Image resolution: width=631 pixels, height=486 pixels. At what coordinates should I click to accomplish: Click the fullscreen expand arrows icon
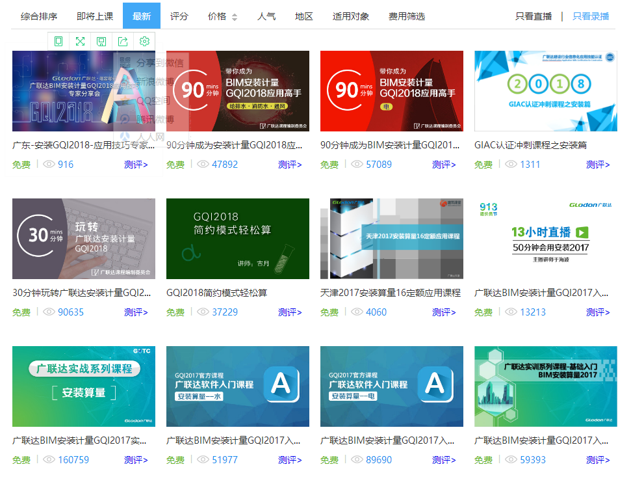click(80, 41)
